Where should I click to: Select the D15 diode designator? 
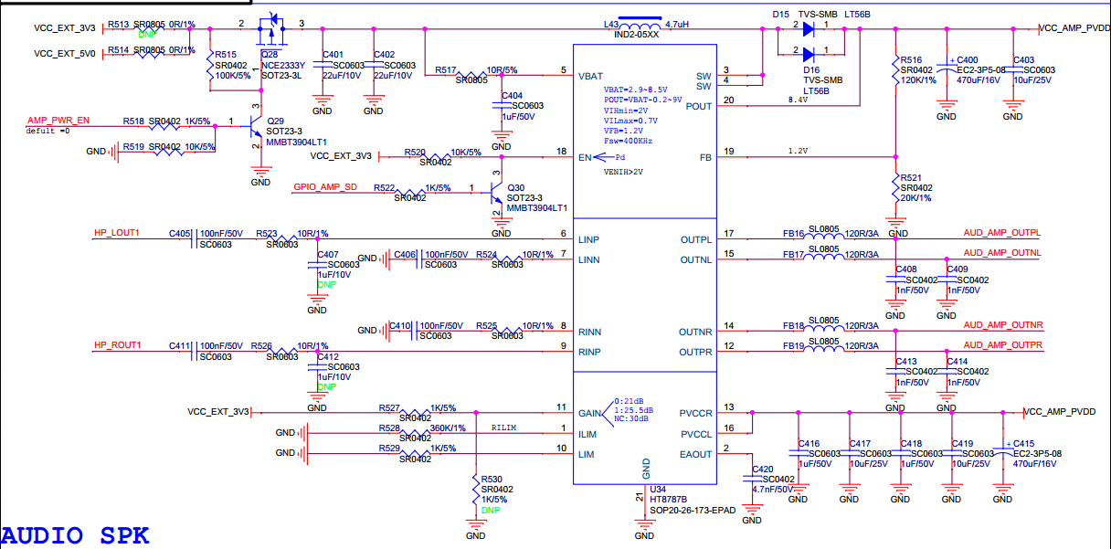click(x=780, y=15)
